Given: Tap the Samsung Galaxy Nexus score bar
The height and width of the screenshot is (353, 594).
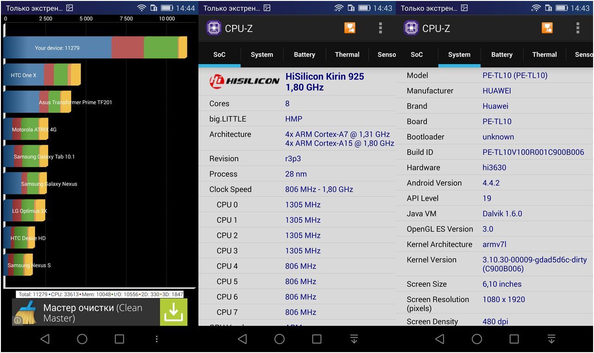Looking at the screenshot, I should (x=25, y=184).
